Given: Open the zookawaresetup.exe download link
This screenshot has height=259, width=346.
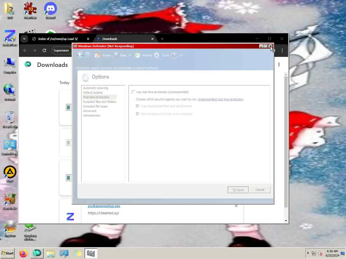Looking at the screenshot, I should click(104, 206).
